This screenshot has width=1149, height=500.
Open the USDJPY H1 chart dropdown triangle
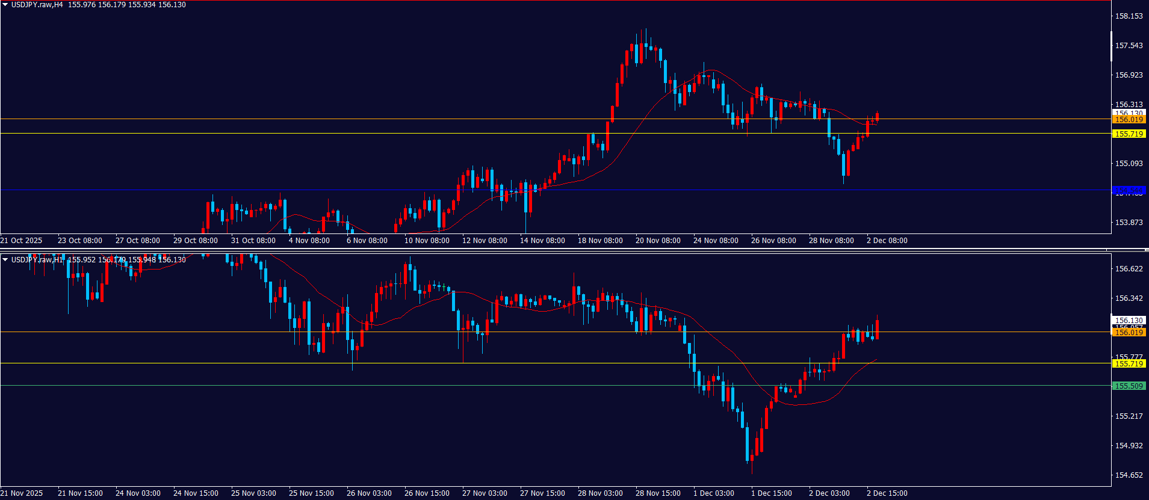click(x=5, y=260)
